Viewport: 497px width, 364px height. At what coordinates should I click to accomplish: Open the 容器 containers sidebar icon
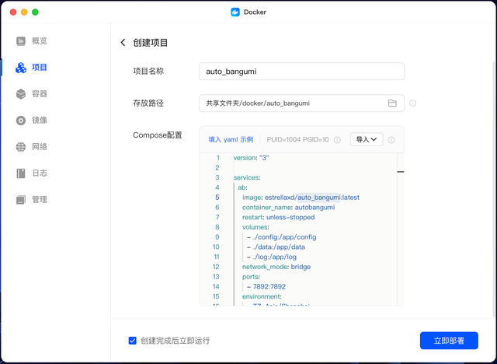pos(21,94)
